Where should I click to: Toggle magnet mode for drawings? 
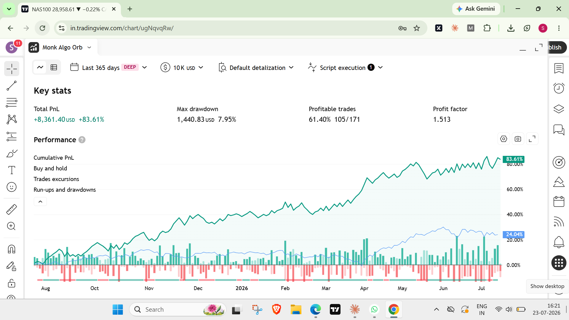(x=12, y=249)
